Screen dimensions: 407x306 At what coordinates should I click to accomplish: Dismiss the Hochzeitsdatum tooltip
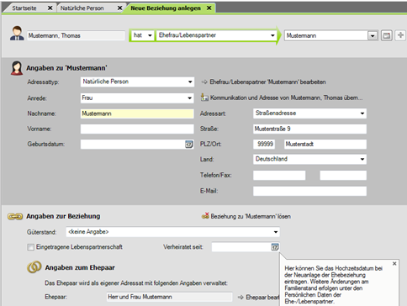394,263
